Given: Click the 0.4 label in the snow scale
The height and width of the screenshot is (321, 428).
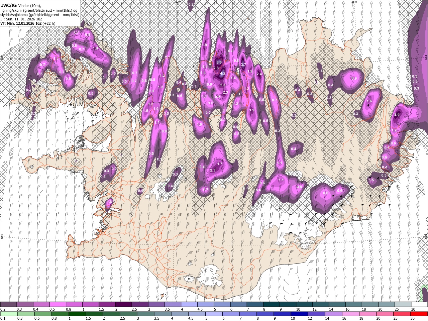Looking at the screenshot, I should [36, 309].
